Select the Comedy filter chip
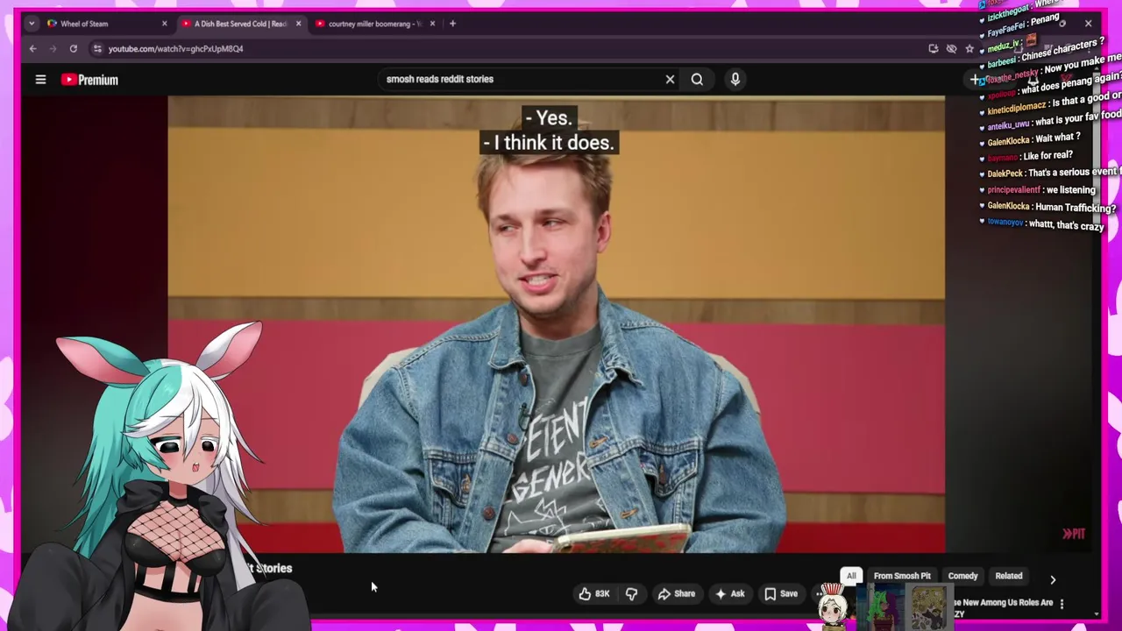The image size is (1122, 631). pyautogui.click(x=962, y=576)
